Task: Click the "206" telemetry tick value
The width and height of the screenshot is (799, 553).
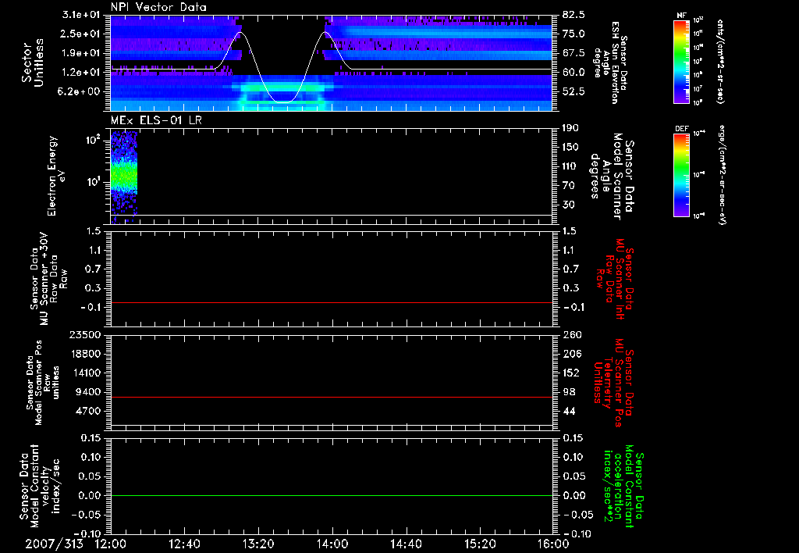Action: [570, 354]
